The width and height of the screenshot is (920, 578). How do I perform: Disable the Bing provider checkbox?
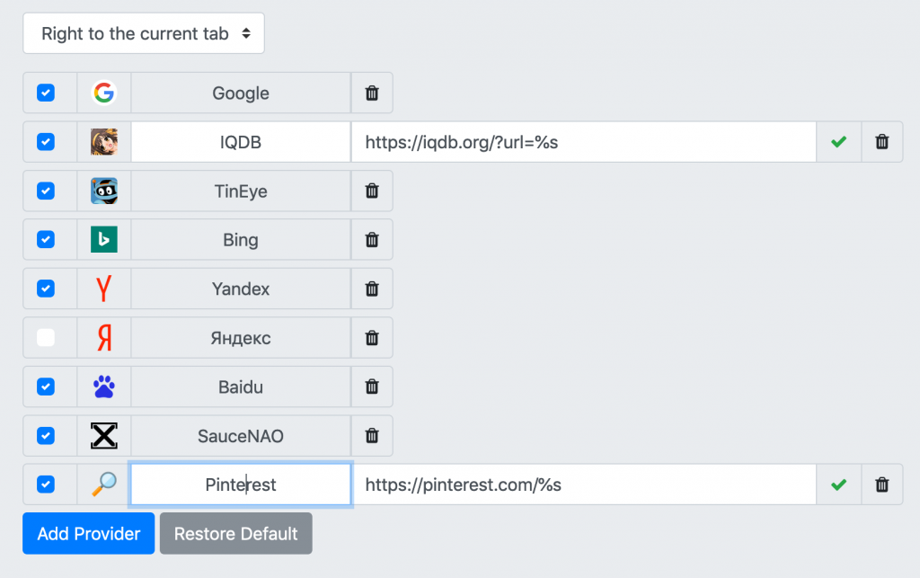[46, 239]
